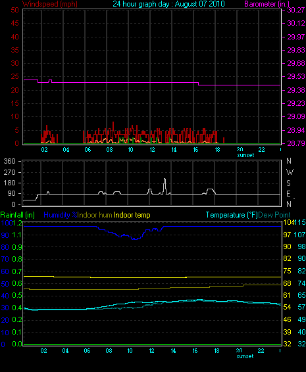Click the Indoor hum legend label
The width and height of the screenshot is (306, 372).
(95, 215)
